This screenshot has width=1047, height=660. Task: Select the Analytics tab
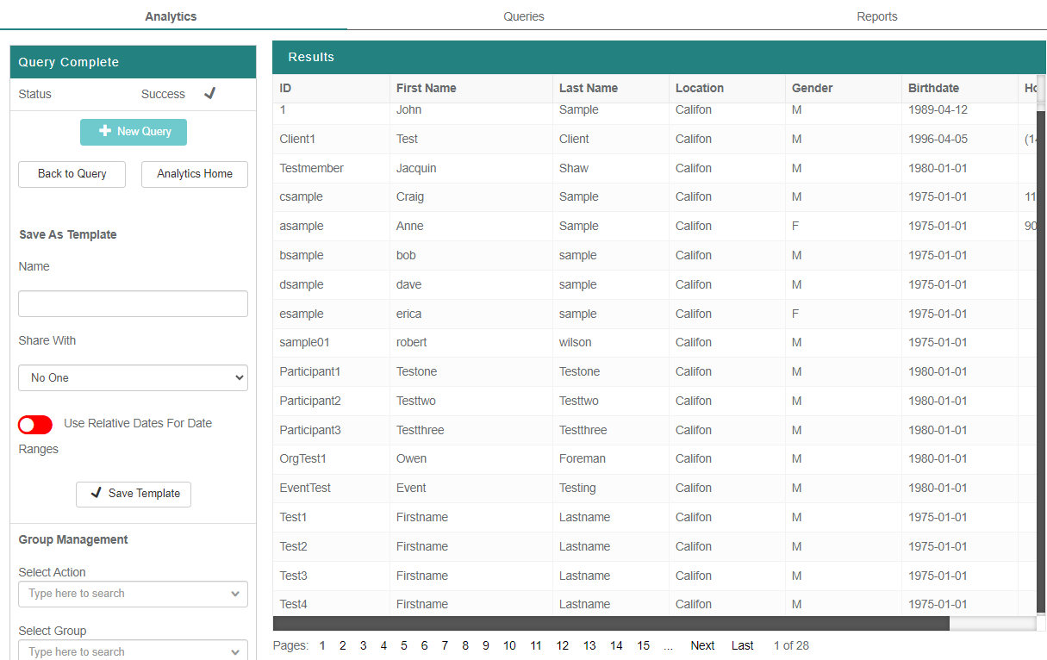[171, 16]
